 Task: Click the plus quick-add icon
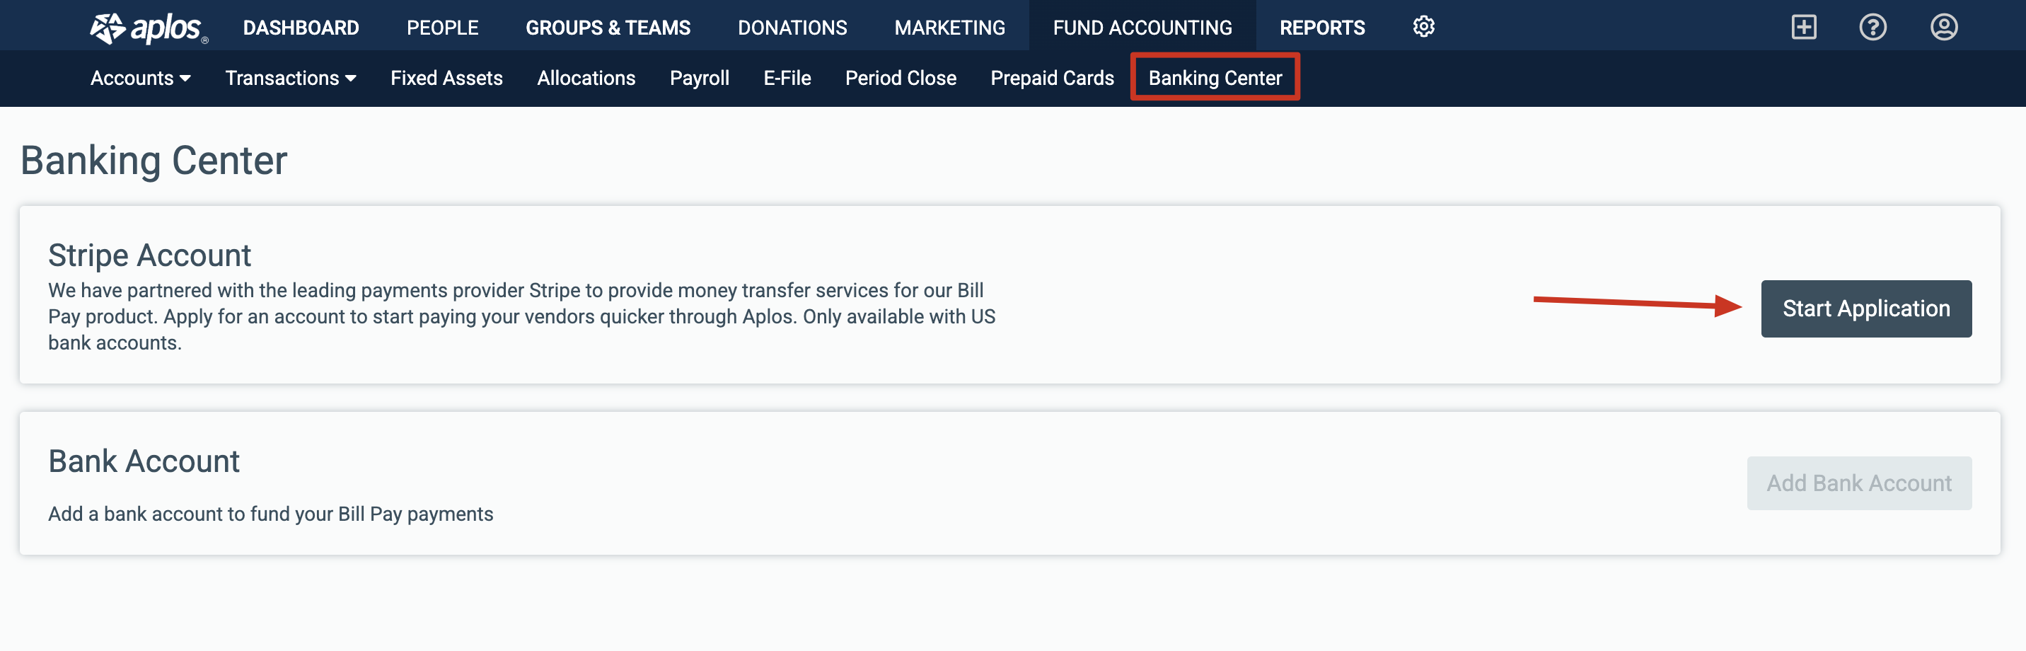point(1803,28)
